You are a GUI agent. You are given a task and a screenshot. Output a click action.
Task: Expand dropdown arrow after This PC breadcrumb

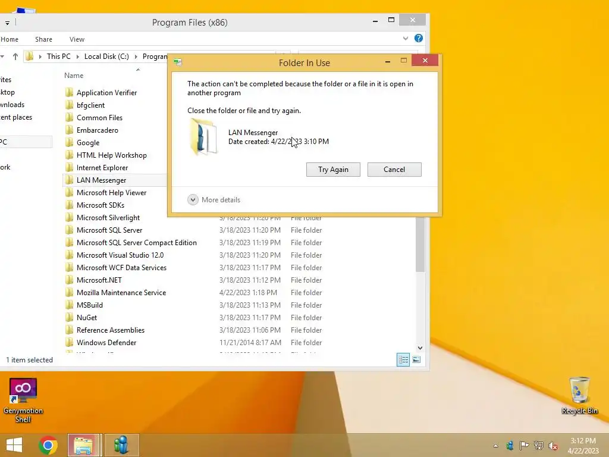pos(78,57)
